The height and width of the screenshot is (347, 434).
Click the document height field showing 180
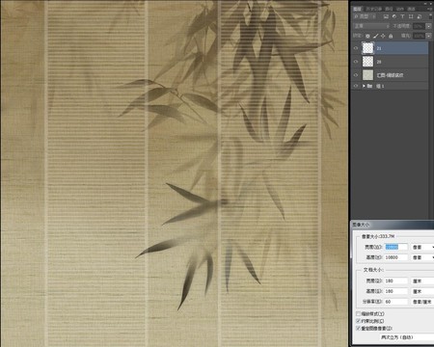(x=396, y=291)
